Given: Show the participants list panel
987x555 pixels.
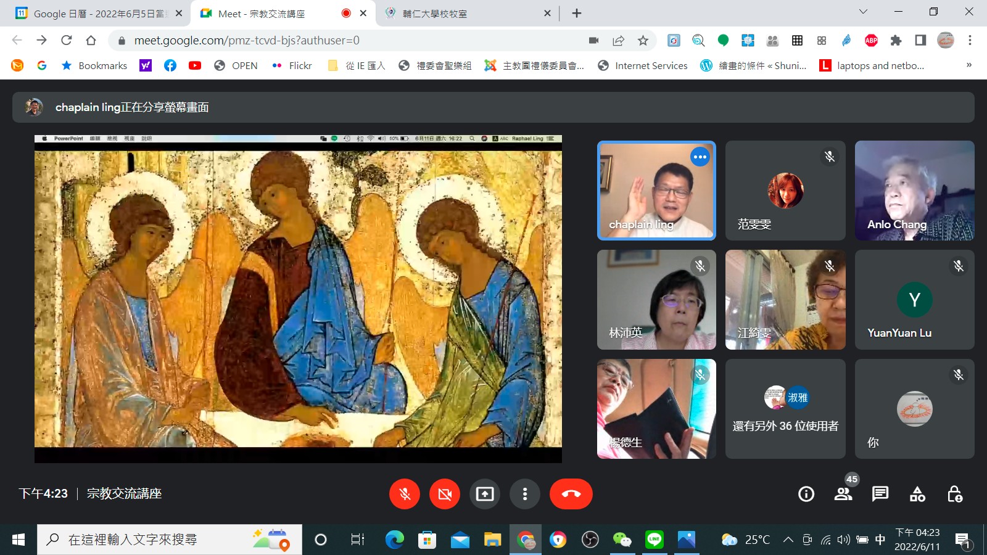Looking at the screenshot, I should [x=843, y=494].
